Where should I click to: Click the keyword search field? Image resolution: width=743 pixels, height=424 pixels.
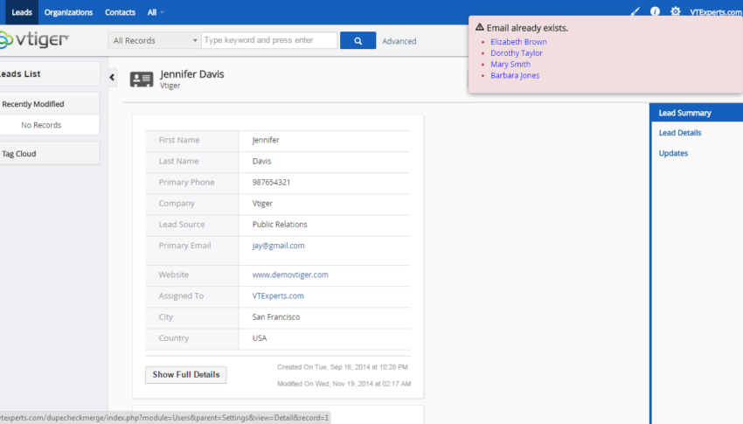269,40
